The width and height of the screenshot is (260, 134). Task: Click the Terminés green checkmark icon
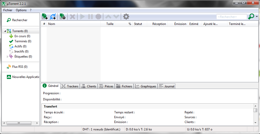11,41
